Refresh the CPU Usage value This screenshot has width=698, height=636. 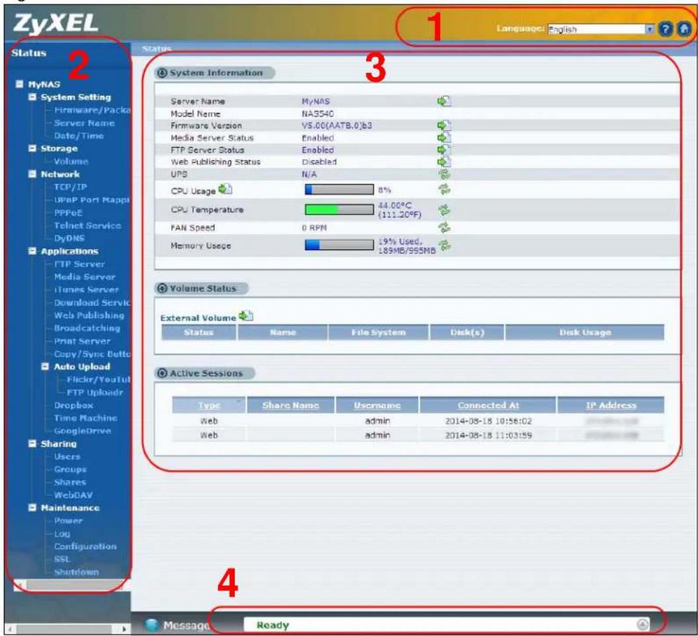(444, 190)
